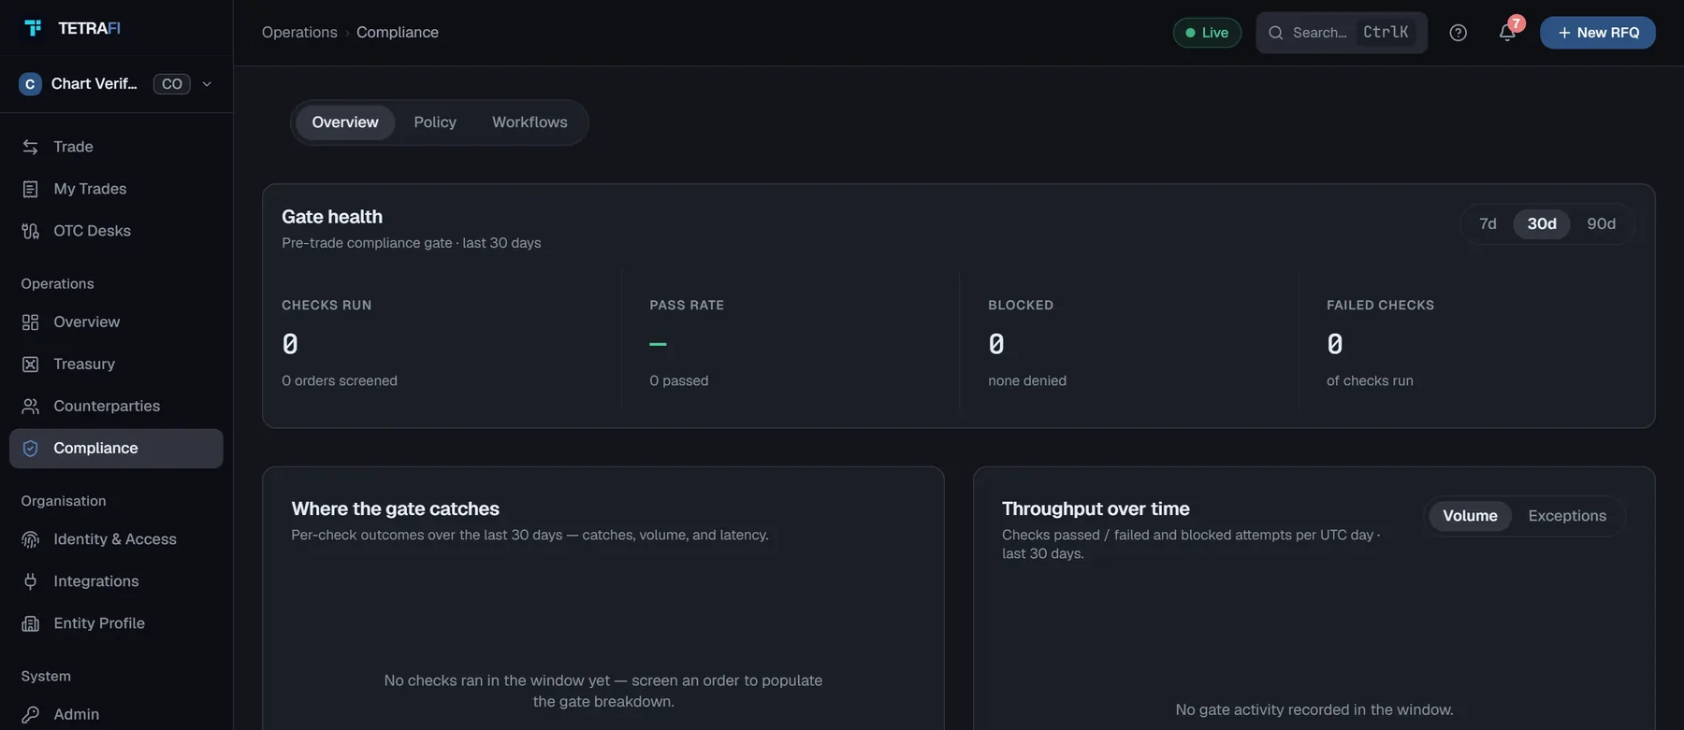Click the search magnifier icon
This screenshot has height=730, width=1684.
pos(1275,33)
